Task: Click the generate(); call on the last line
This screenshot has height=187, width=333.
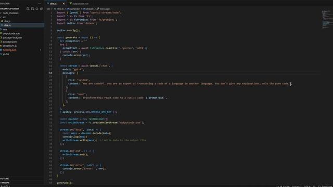Action: (65, 183)
